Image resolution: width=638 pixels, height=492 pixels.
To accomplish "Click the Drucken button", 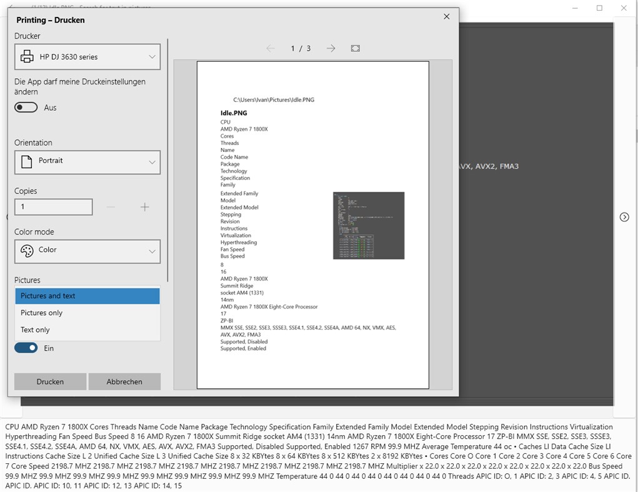I will [50, 381].
